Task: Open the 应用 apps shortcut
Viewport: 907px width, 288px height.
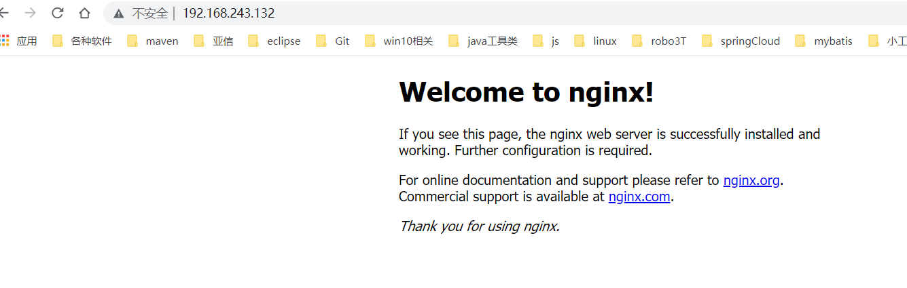Action: [18, 41]
